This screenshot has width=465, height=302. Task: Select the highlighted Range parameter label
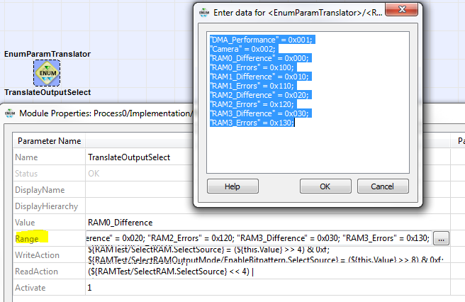pyautogui.click(x=27, y=239)
